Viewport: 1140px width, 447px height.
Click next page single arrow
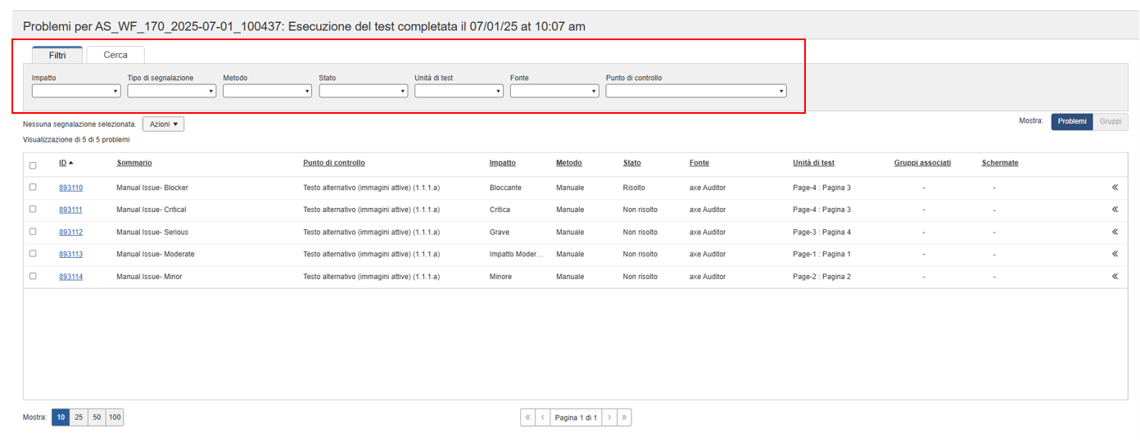(609, 418)
